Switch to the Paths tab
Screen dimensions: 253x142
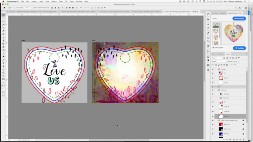click(x=213, y=54)
